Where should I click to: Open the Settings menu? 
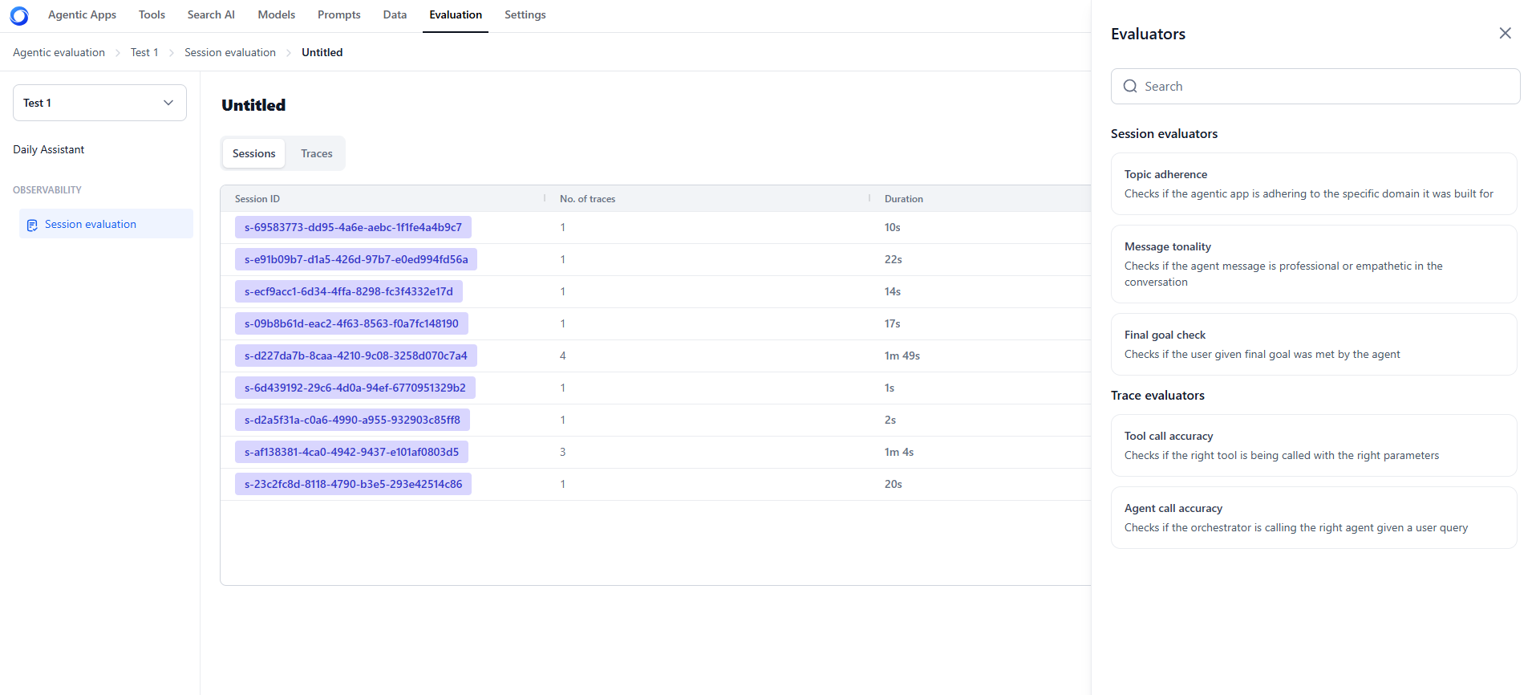click(x=525, y=14)
